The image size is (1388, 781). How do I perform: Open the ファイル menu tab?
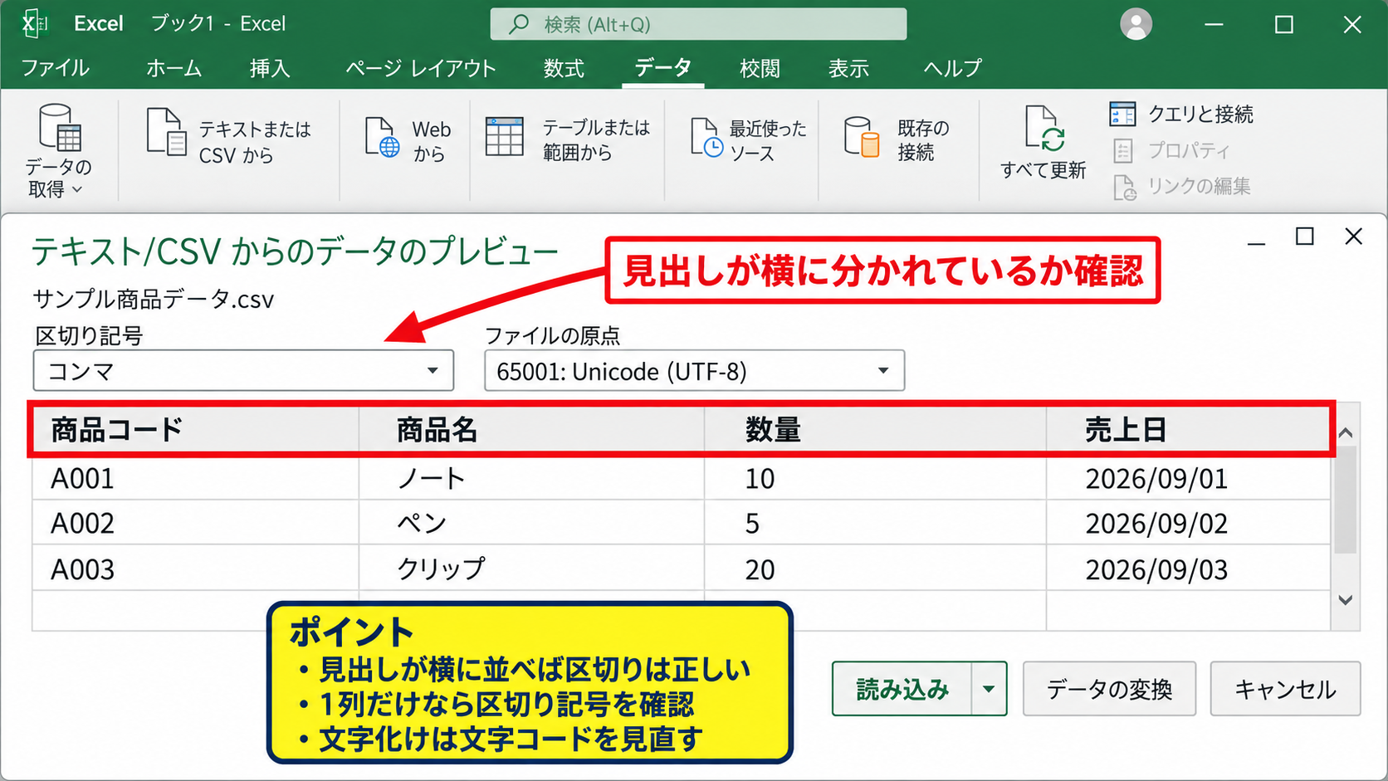55,68
